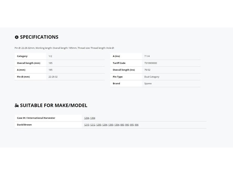Open the David Brown 880 model link

click(x=122, y=125)
